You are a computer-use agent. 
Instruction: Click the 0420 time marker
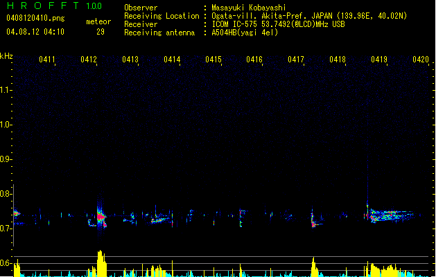click(421, 60)
